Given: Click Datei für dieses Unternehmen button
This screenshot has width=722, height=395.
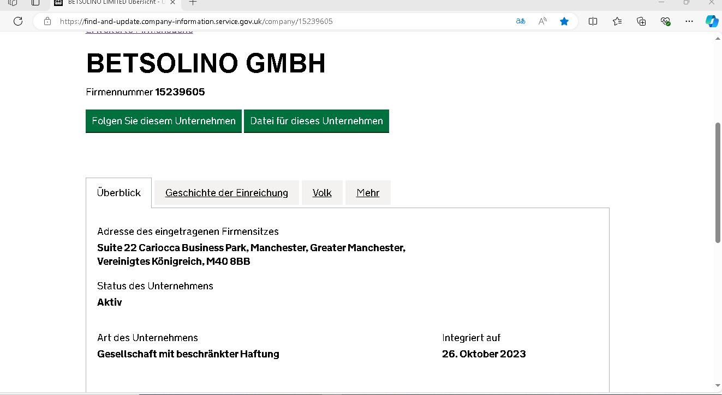Looking at the screenshot, I should click(317, 121).
